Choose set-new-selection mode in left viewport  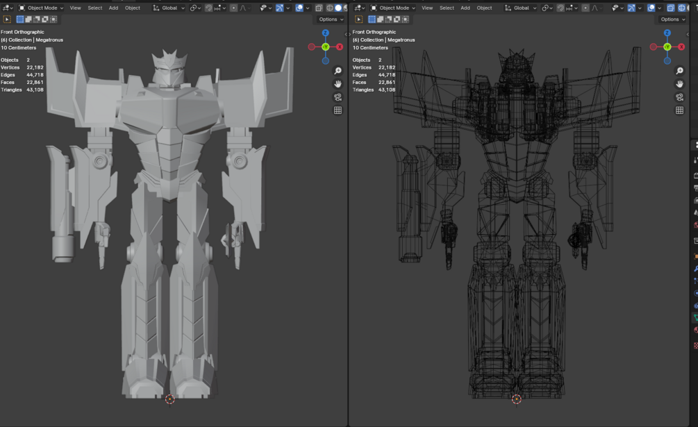pyautogui.click(x=20, y=19)
